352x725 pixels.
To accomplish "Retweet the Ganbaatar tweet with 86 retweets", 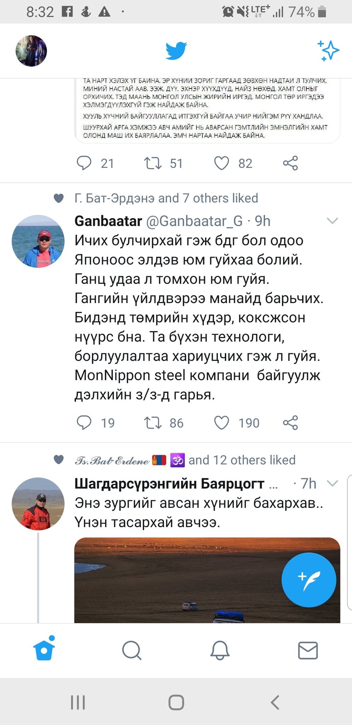I will 153,423.
